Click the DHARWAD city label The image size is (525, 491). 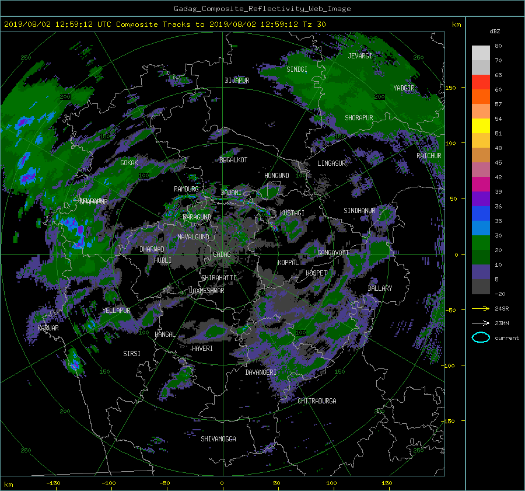(152, 249)
